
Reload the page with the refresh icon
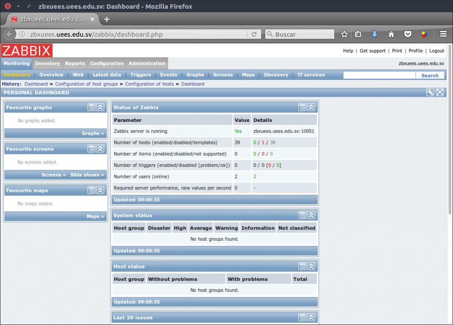tap(254, 34)
